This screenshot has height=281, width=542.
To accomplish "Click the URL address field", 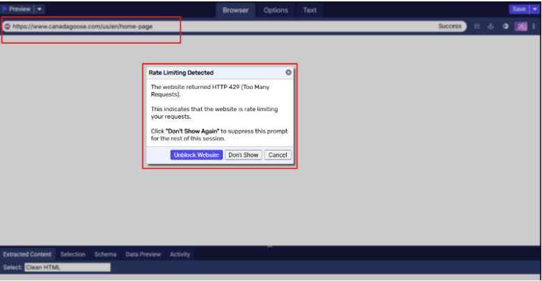I will click(209, 26).
